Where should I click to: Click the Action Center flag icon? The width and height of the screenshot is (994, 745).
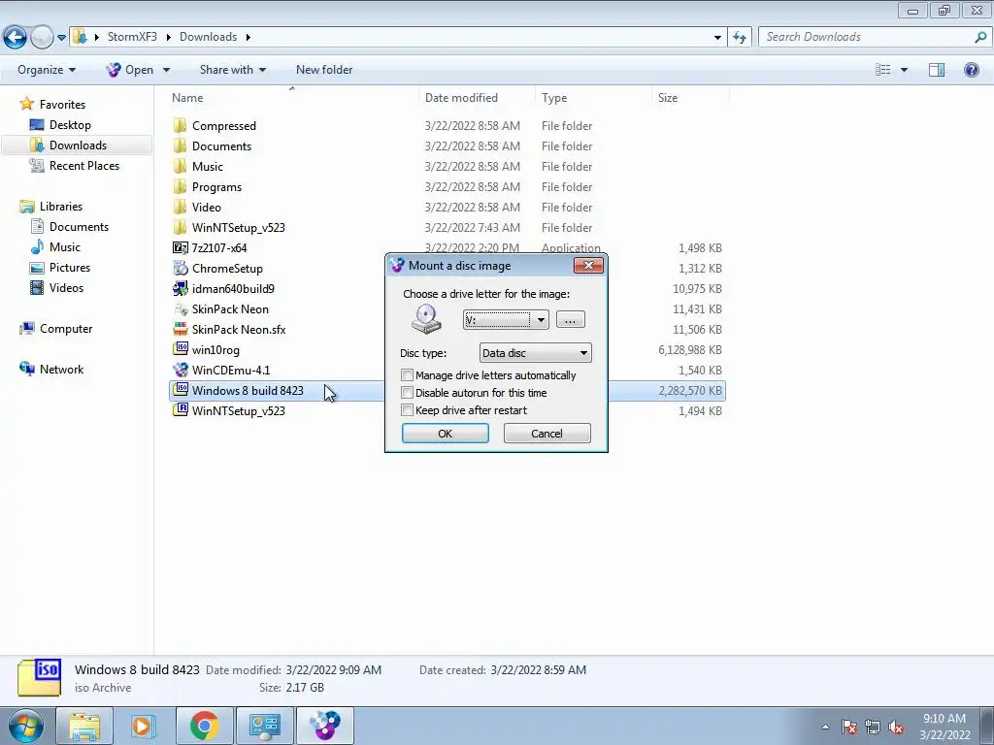coord(849,728)
